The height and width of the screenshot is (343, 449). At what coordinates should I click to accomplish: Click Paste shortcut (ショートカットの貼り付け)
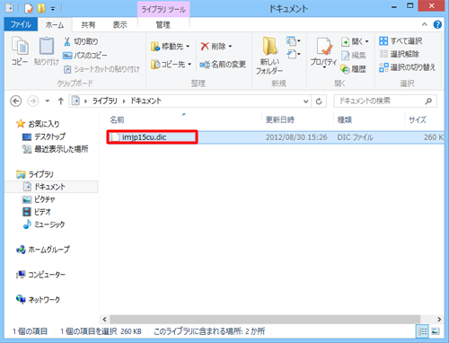101,69
